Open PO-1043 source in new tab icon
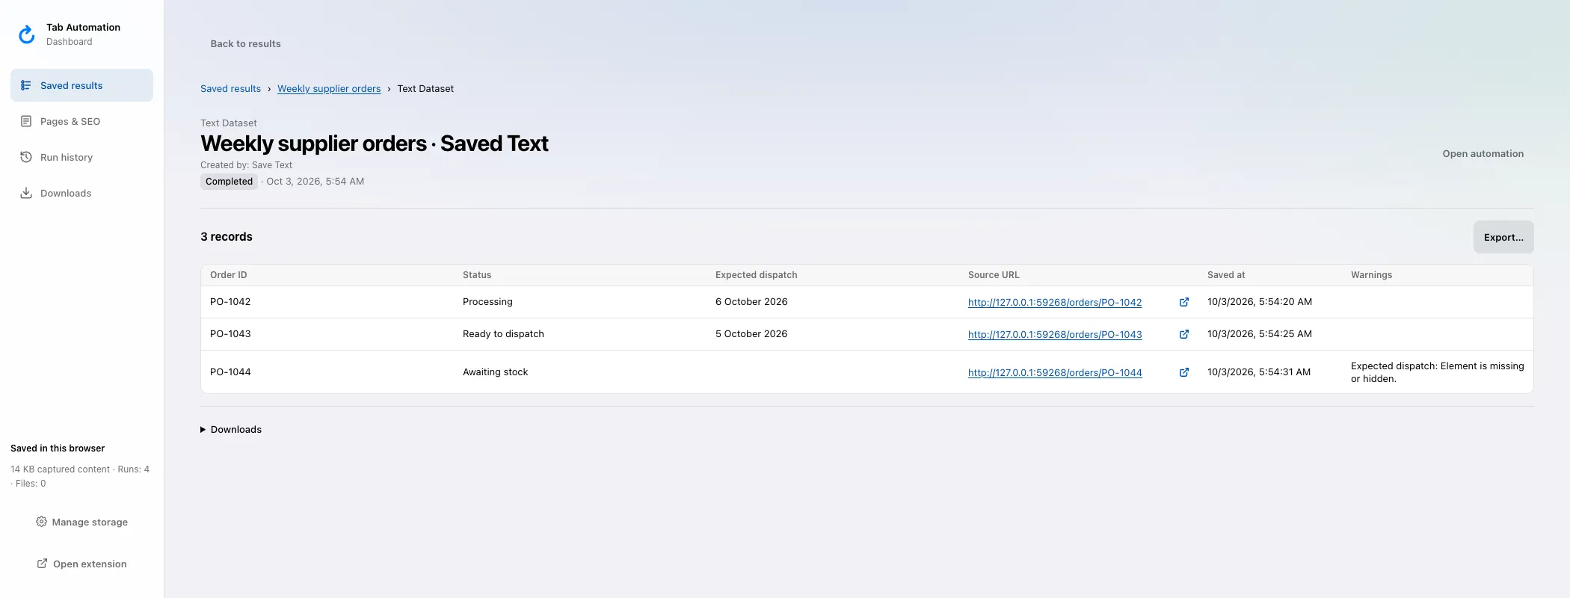 [x=1184, y=334]
